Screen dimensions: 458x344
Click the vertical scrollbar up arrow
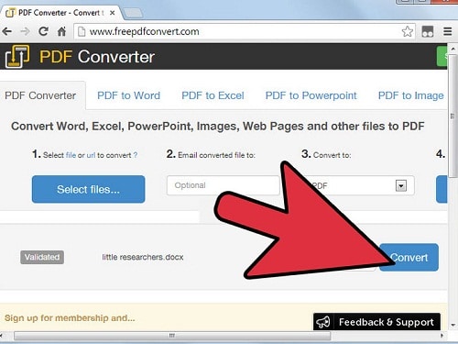pyautogui.click(x=453, y=49)
